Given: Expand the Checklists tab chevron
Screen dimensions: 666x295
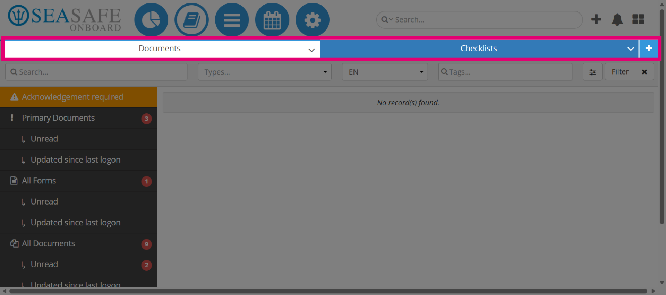Looking at the screenshot, I should 631,49.
